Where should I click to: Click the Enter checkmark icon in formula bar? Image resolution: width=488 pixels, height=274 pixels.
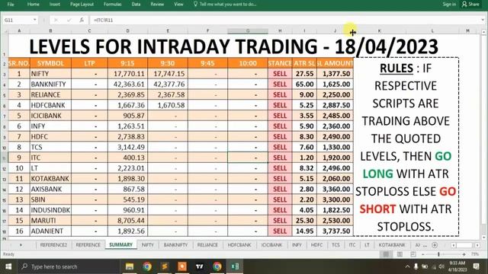pyautogui.click(x=69, y=20)
